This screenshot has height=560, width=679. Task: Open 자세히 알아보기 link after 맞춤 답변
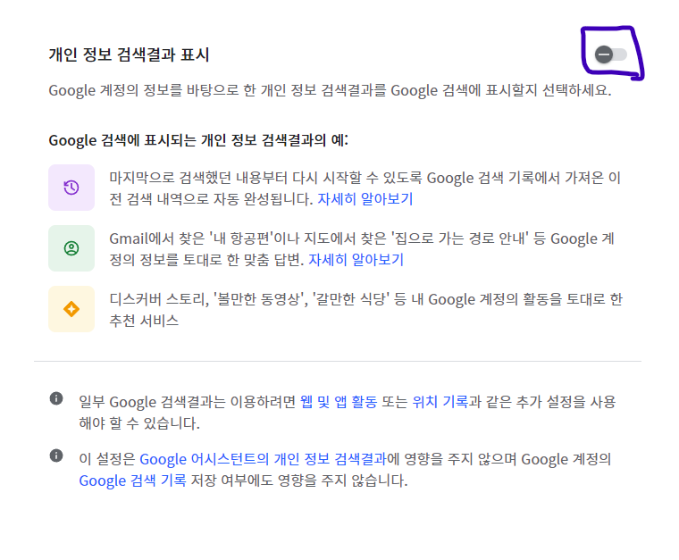coord(356,260)
